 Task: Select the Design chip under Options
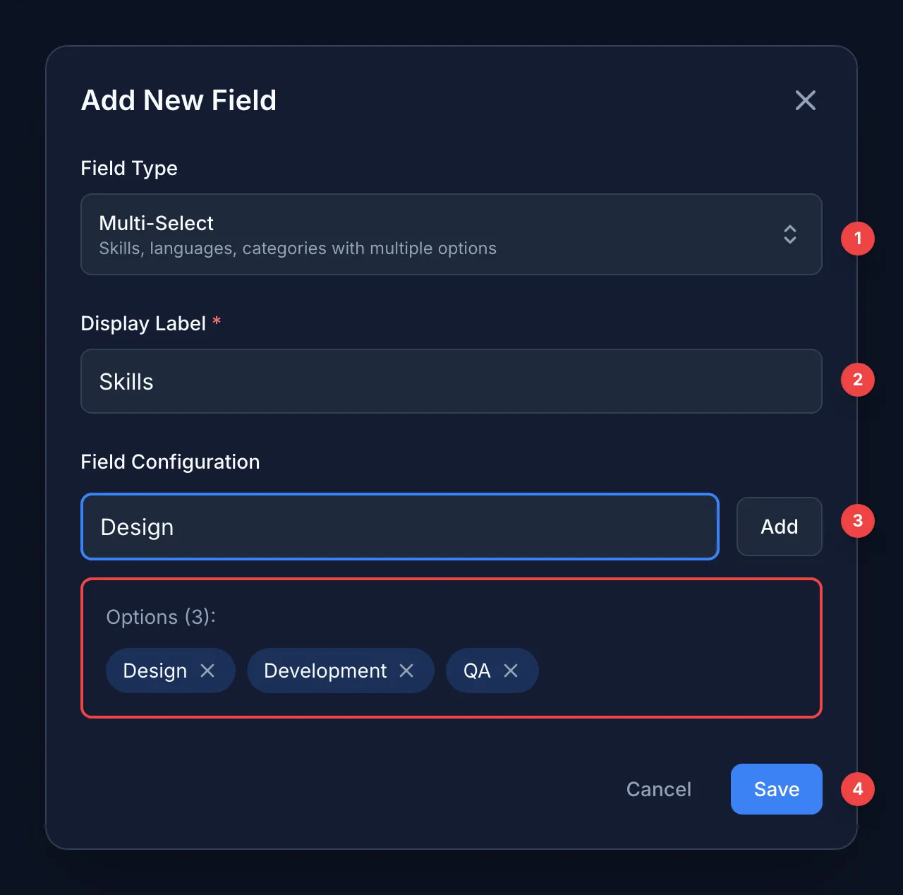point(154,671)
